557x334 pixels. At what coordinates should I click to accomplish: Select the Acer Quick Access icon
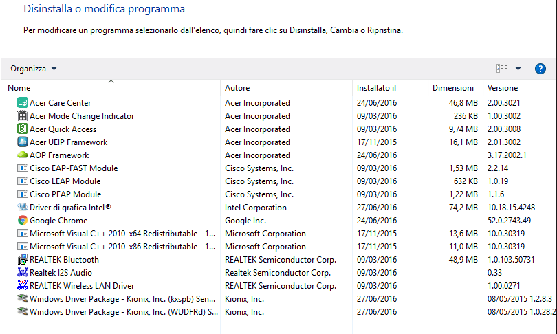22,129
